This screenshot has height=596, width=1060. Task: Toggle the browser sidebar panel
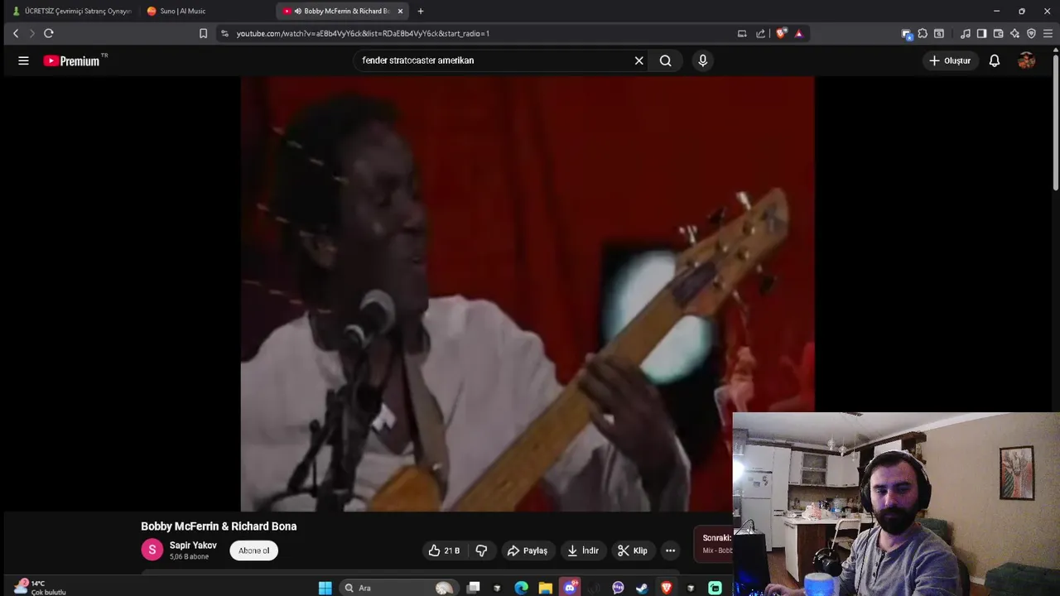981,33
